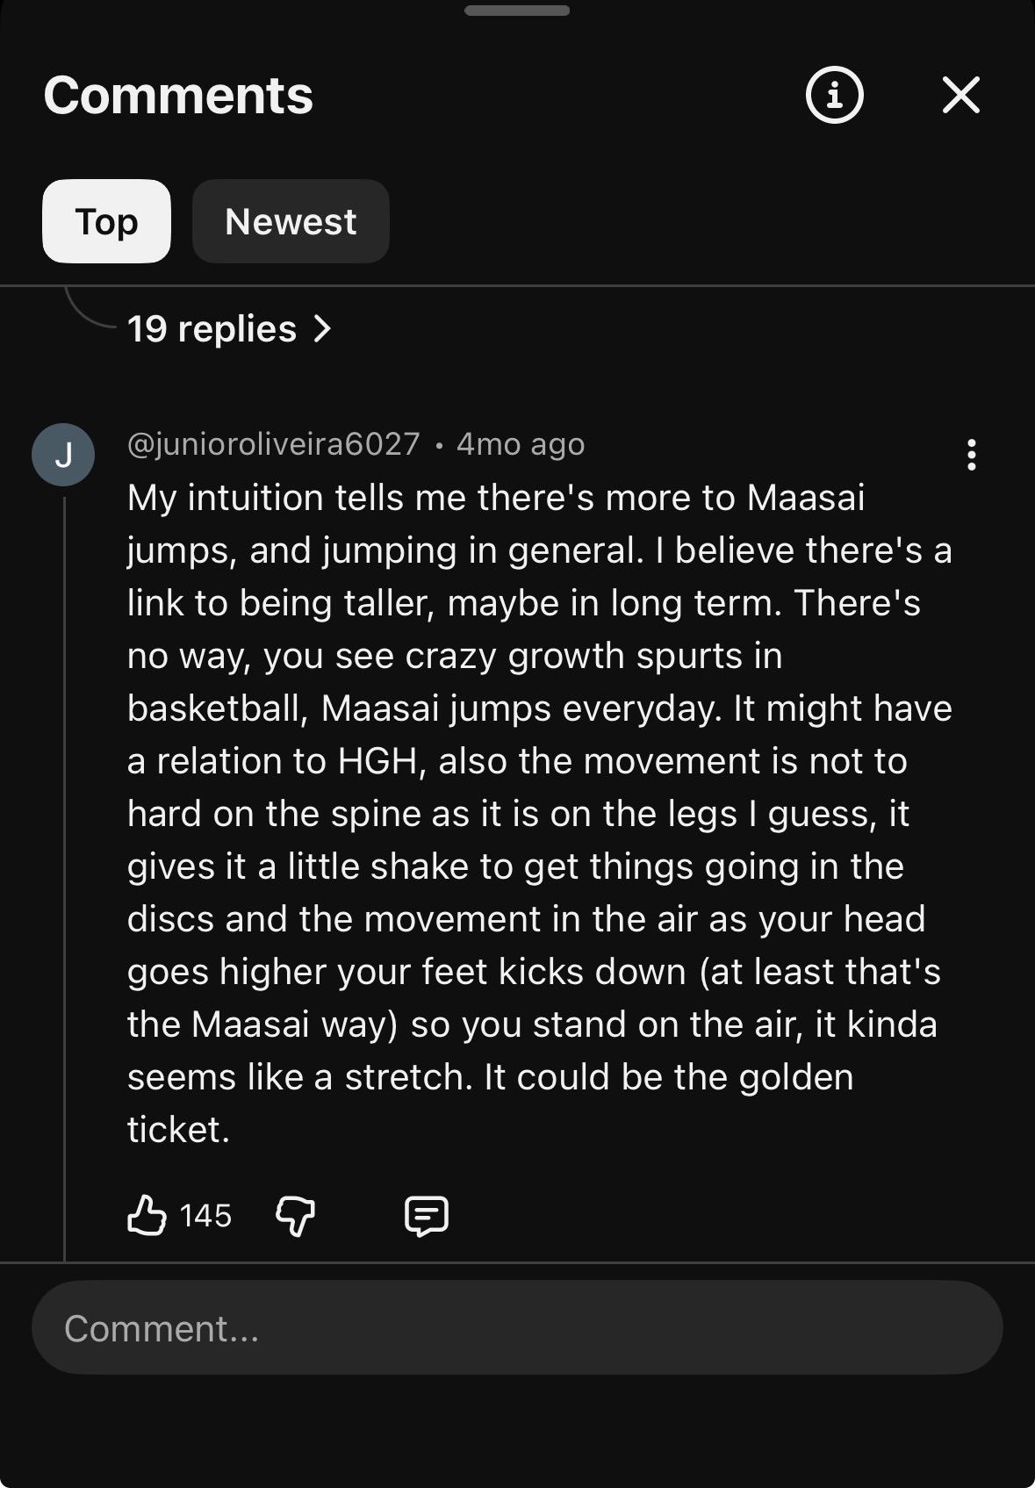Tap the curved reply connector line
Screen dimensions: 1035x1488
[90, 307]
